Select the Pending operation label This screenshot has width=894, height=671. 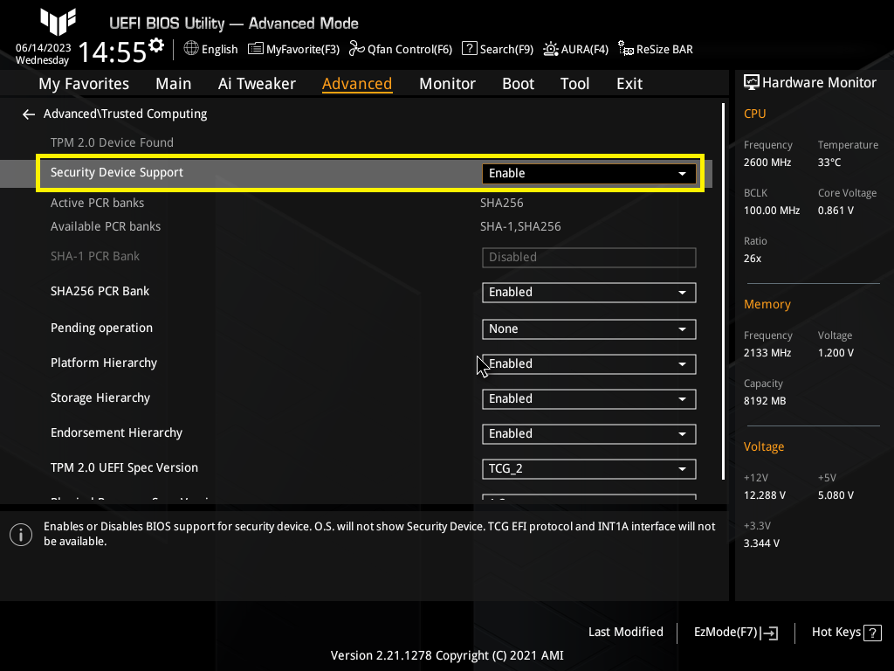[x=101, y=329]
